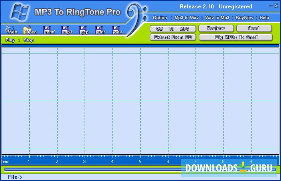Click the bottom blue progress slider

140,169
